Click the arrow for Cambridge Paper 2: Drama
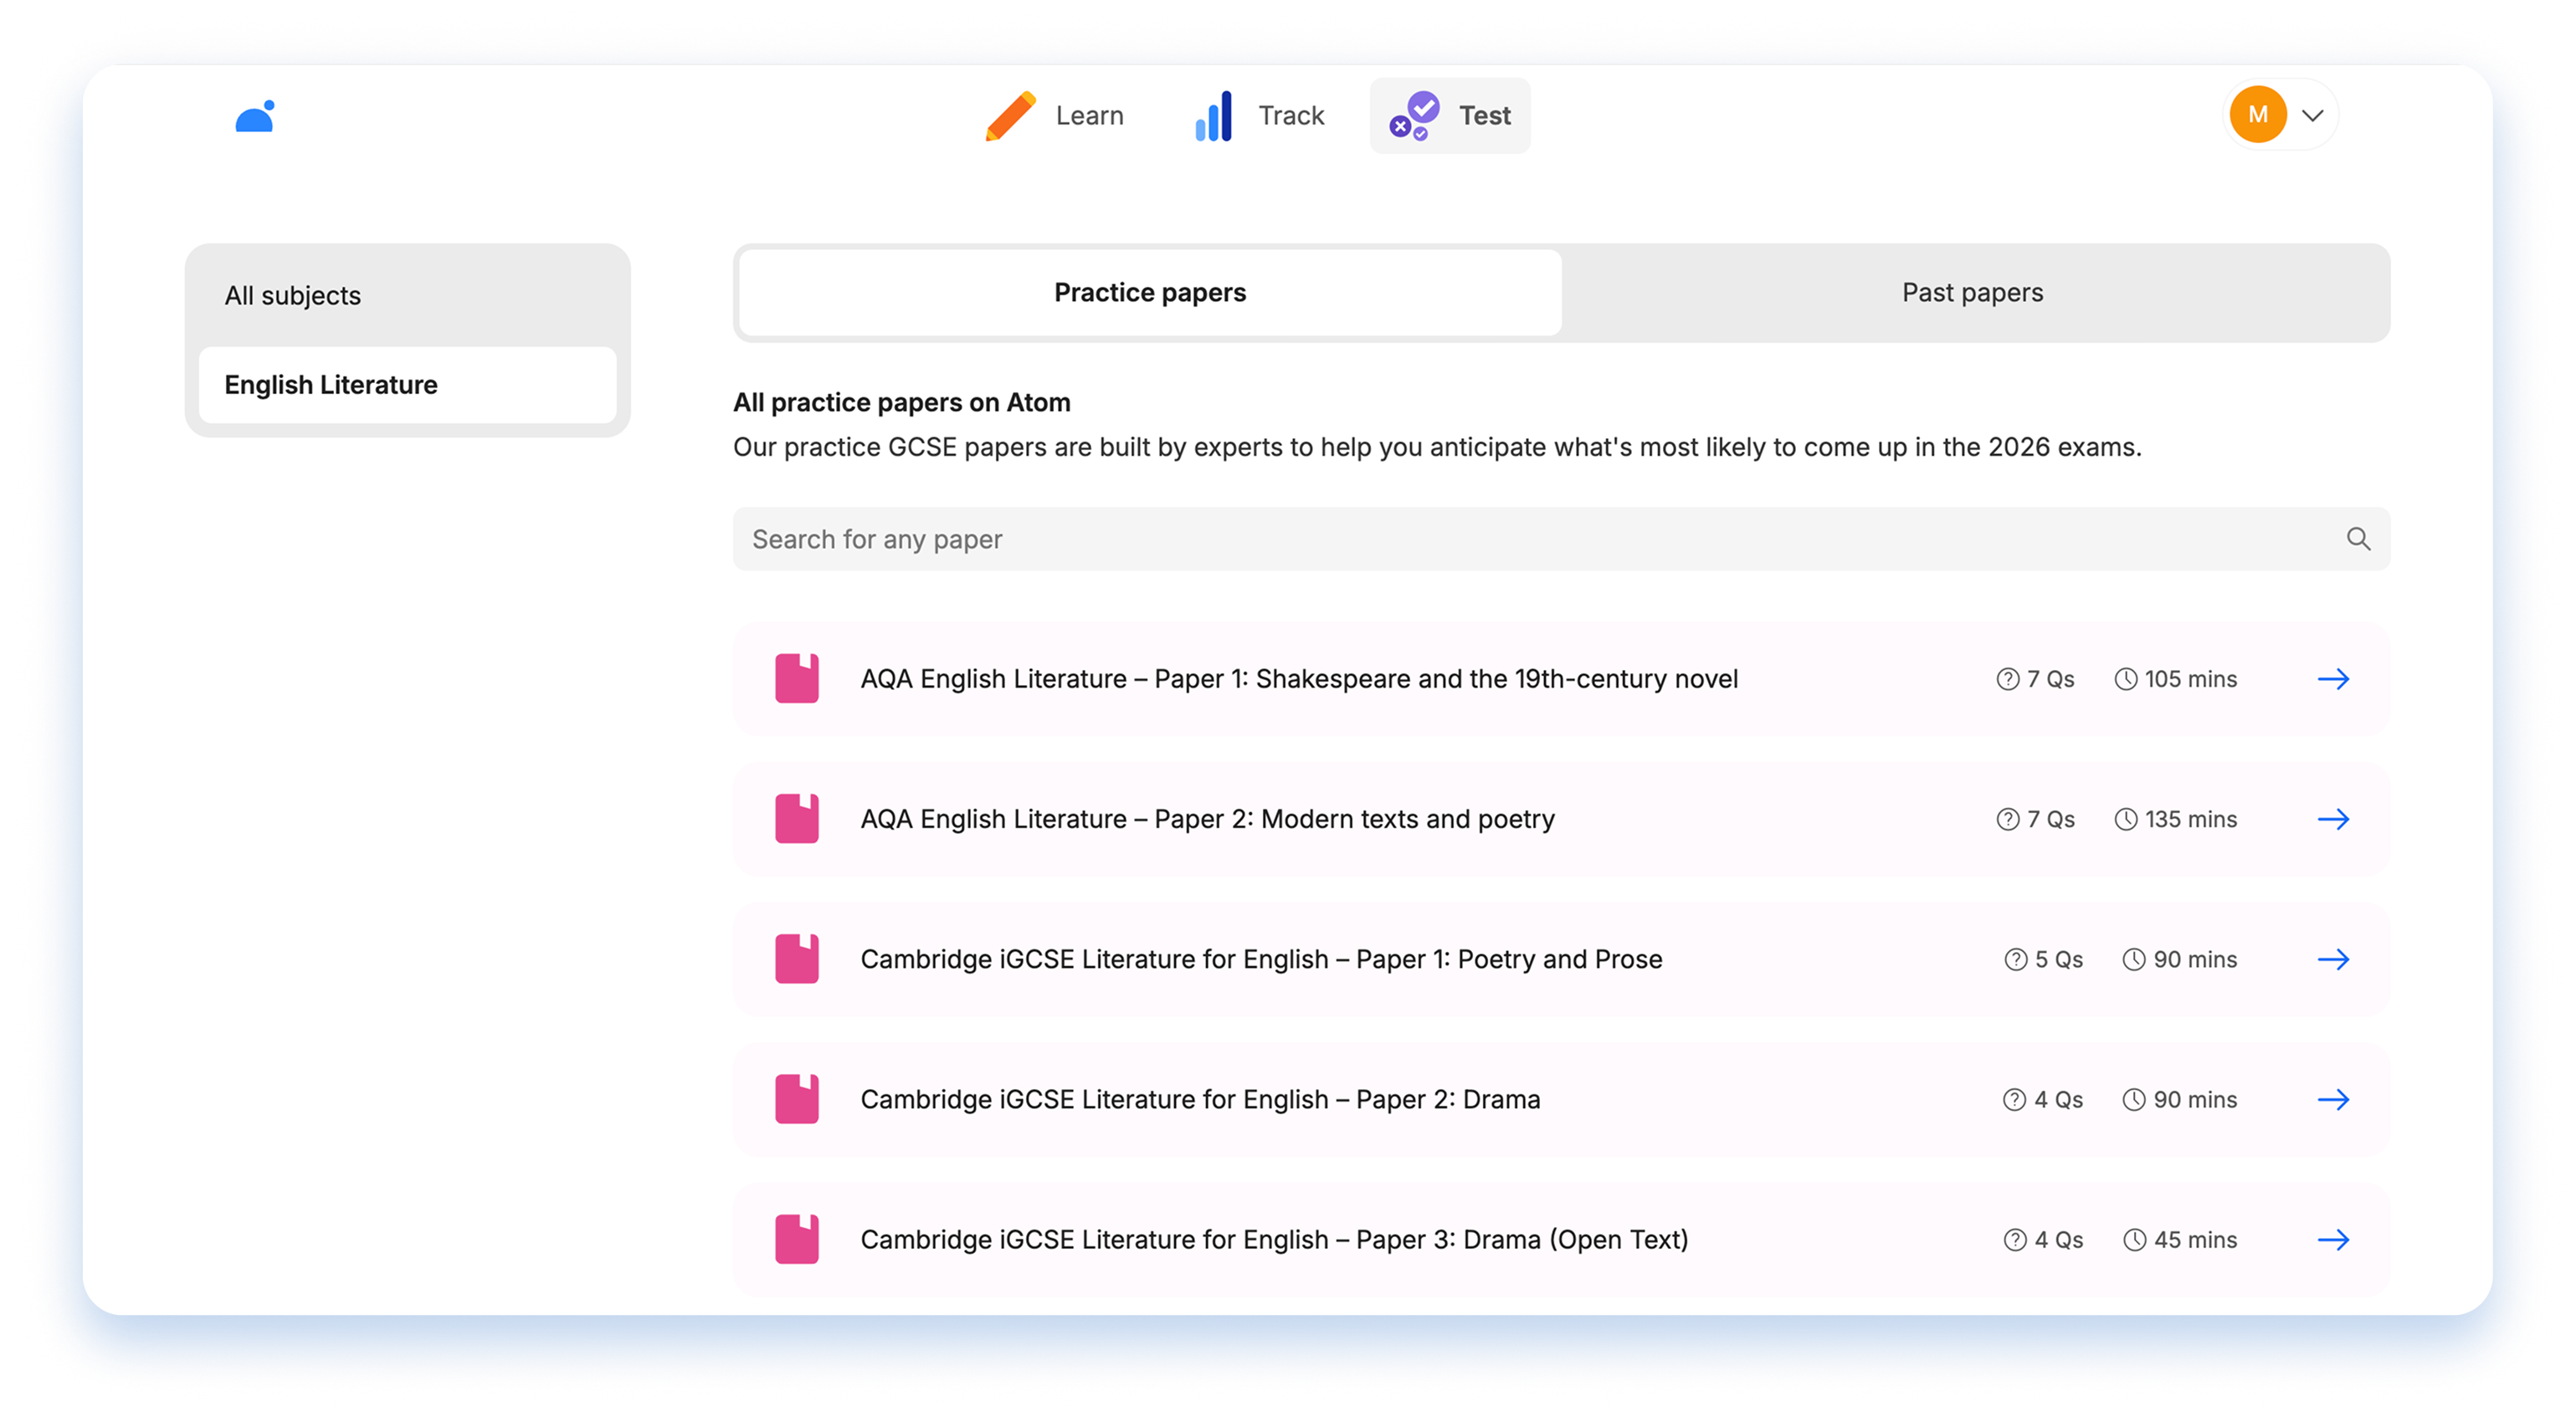 pyautogui.click(x=2333, y=1099)
